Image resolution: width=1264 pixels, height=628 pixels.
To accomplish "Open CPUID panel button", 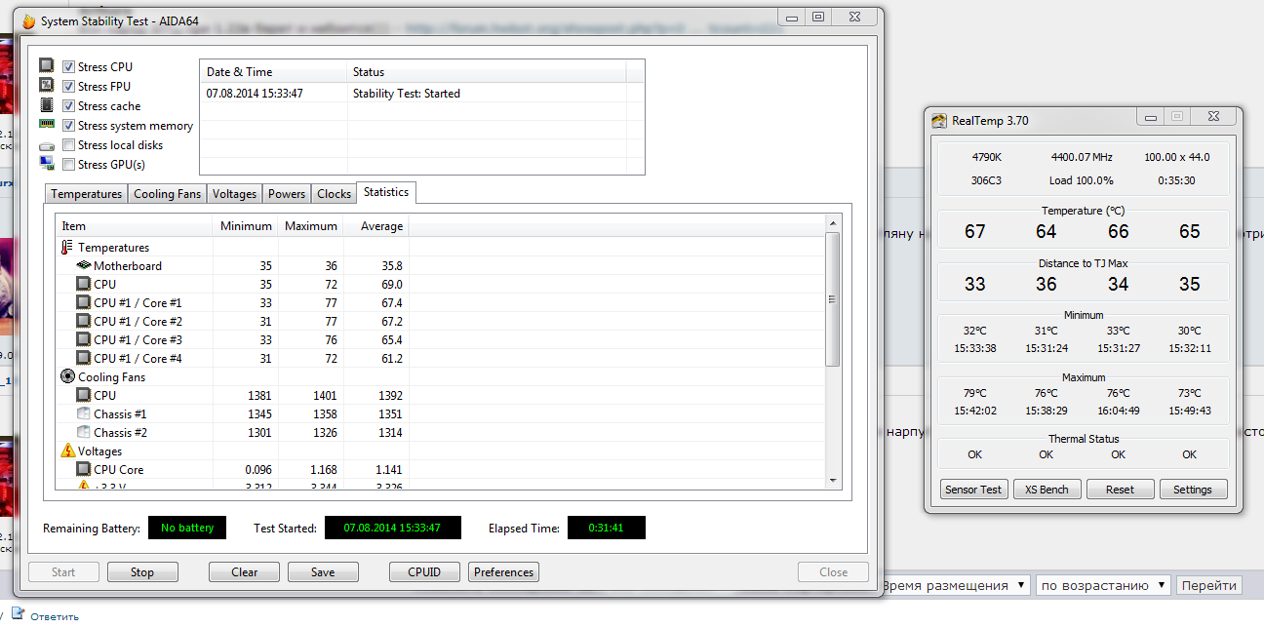I will point(424,572).
